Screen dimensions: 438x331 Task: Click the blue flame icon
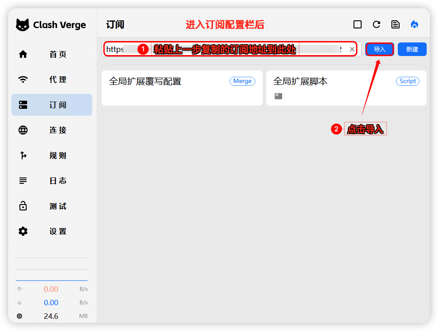click(x=414, y=25)
